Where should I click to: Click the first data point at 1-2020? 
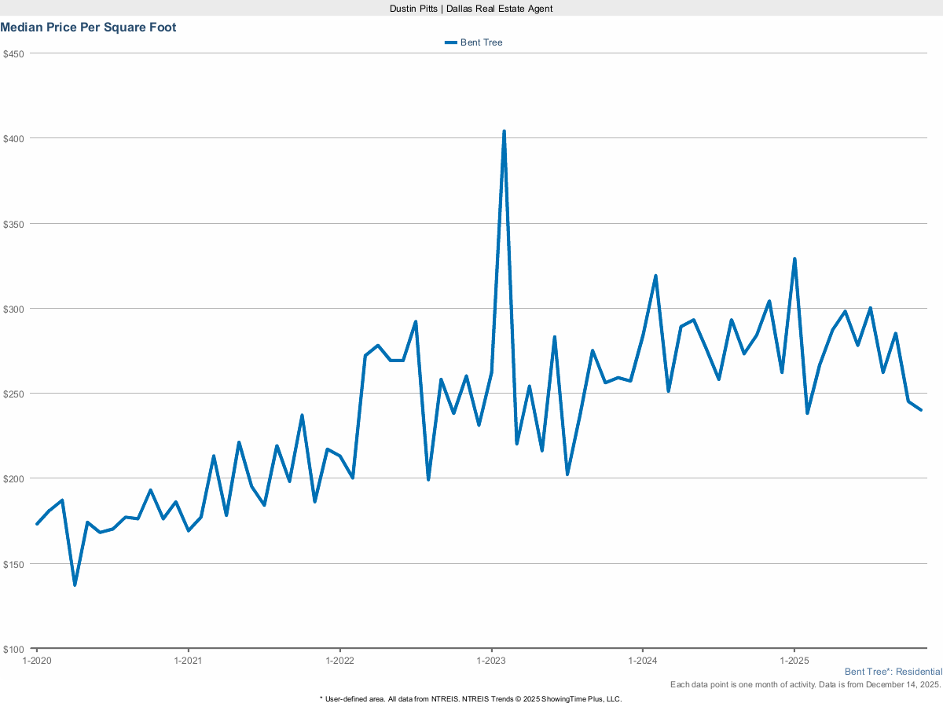(x=37, y=524)
